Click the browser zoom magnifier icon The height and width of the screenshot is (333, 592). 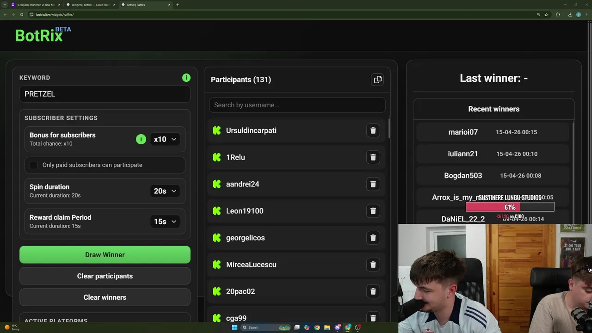[x=538, y=14]
